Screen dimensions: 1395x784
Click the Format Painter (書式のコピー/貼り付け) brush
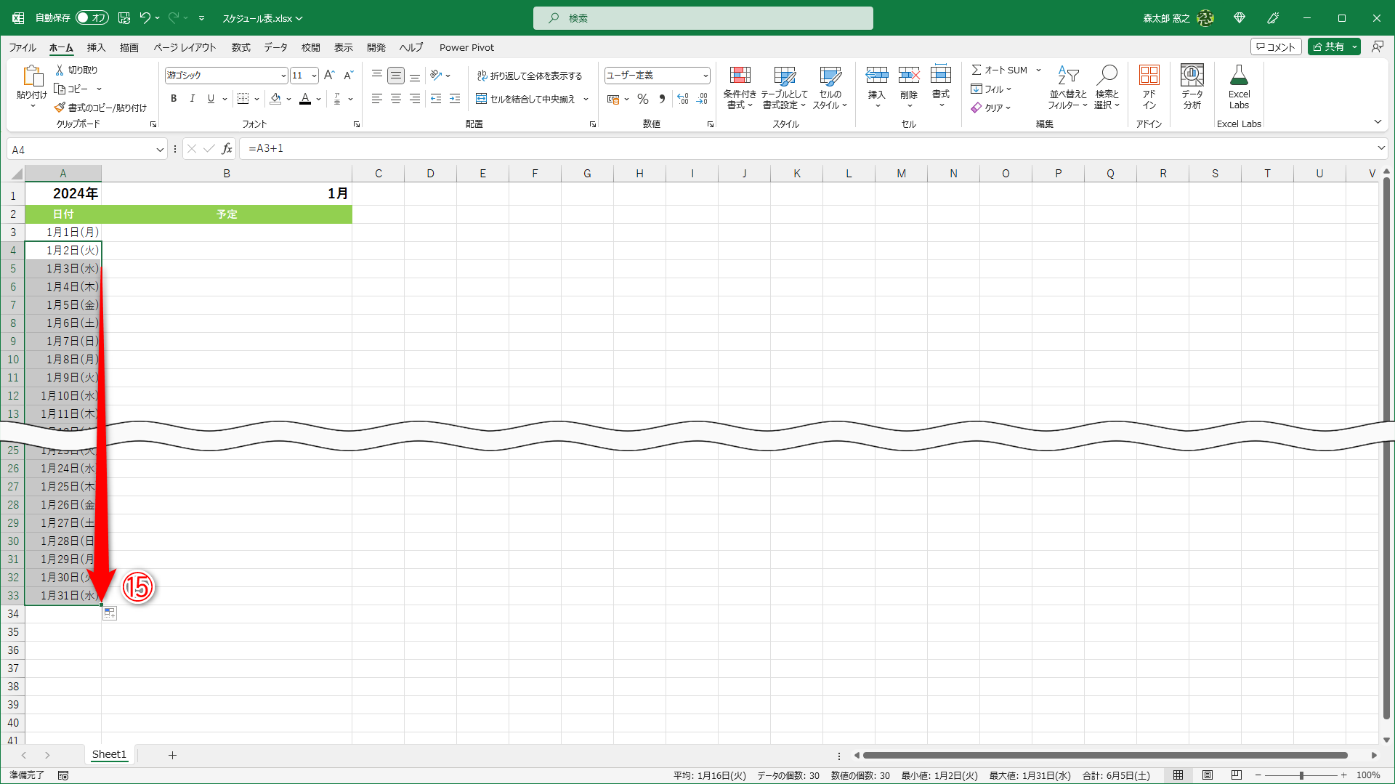point(60,108)
